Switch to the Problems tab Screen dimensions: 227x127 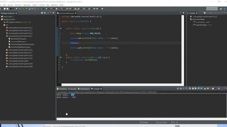pyautogui.click(x=62, y=89)
